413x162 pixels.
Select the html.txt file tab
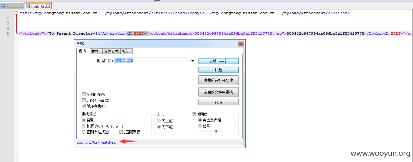coord(38,6)
